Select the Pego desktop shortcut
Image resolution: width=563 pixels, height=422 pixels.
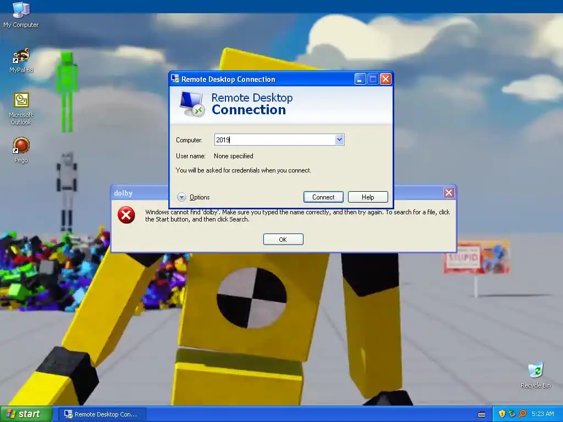21,150
